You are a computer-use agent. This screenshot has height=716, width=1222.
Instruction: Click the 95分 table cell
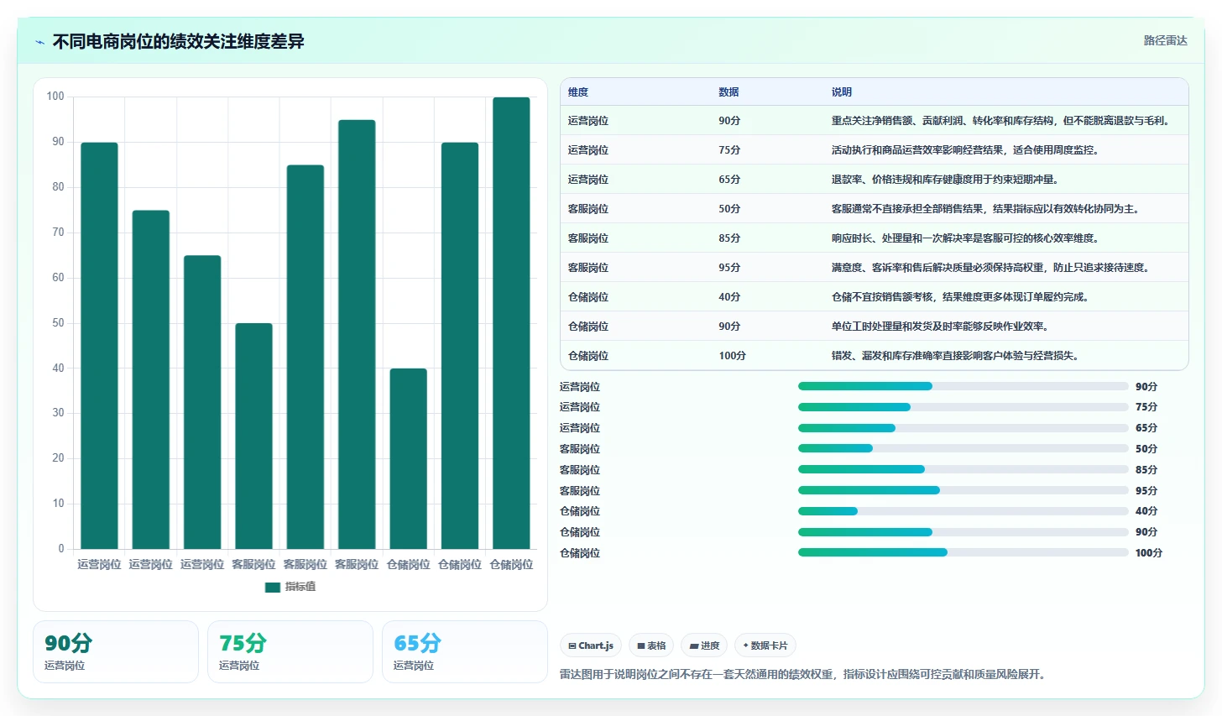click(729, 268)
